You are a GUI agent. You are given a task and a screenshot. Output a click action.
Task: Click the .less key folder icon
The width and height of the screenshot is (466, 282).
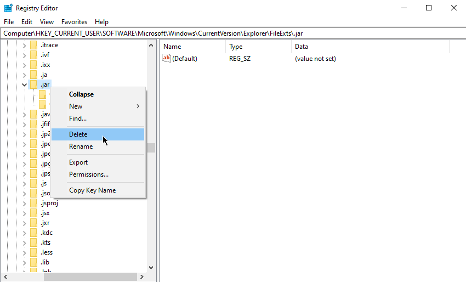click(x=33, y=252)
